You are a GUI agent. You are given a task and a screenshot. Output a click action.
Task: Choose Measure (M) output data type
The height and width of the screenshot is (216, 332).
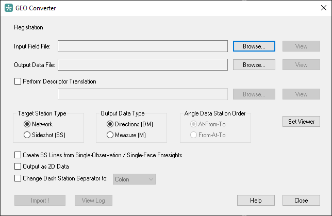click(110, 135)
